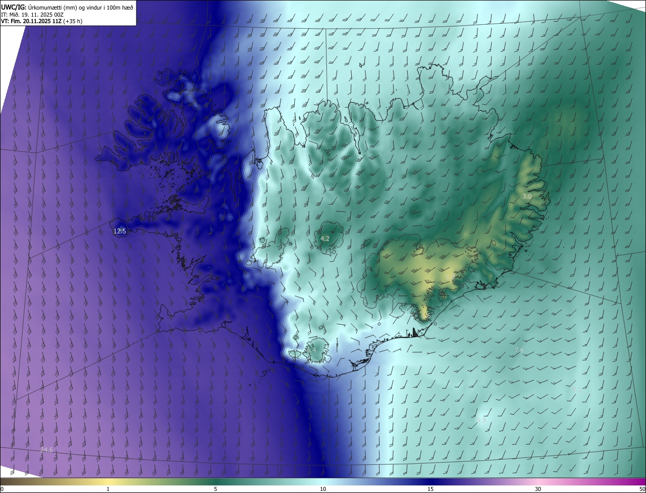
Task: Click the colorbar tick label 15
Action: pos(430,489)
